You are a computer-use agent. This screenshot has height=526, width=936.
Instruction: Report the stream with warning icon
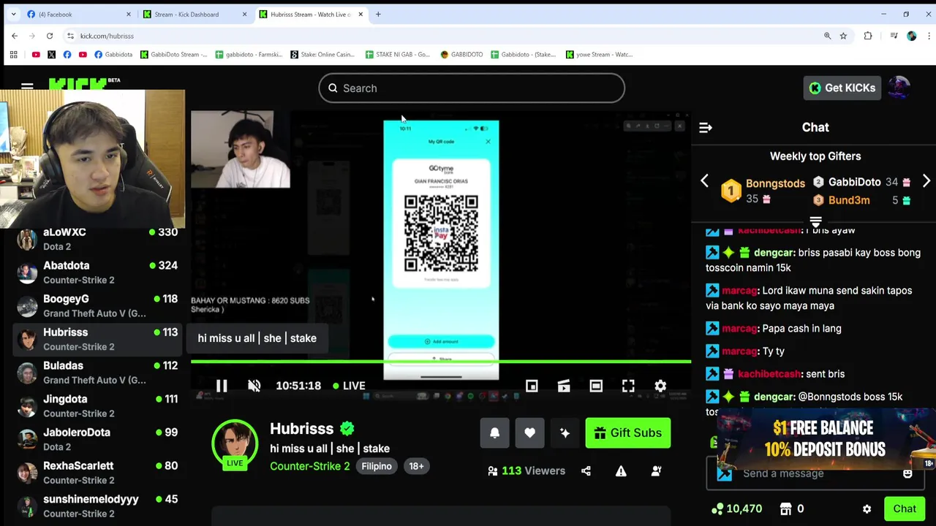click(621, 471)
